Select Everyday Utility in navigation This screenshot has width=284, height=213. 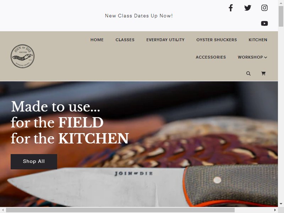[x=165, y=40]
